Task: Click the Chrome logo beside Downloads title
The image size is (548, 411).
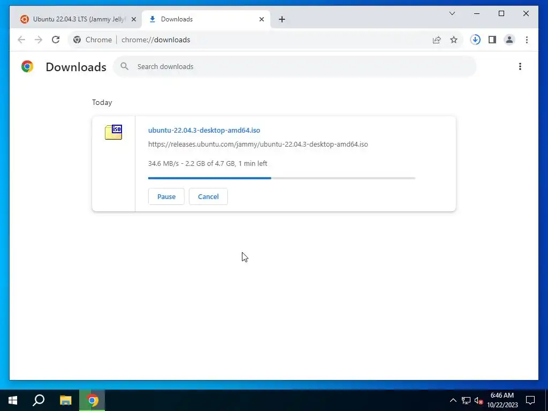Action: [27, 66]
